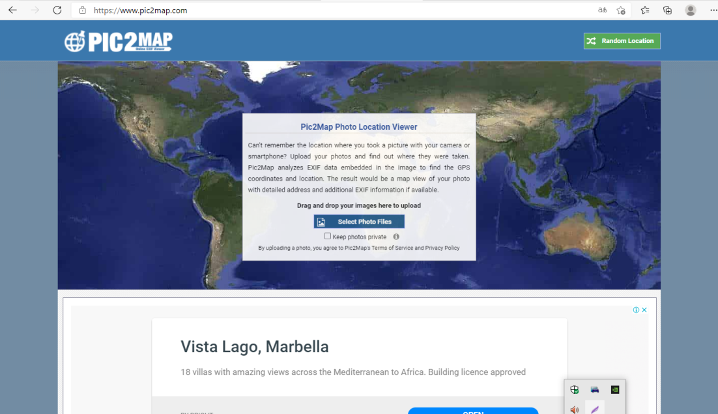Click the user profile avatar
The image size is (718, 414).
click(691, 10)
